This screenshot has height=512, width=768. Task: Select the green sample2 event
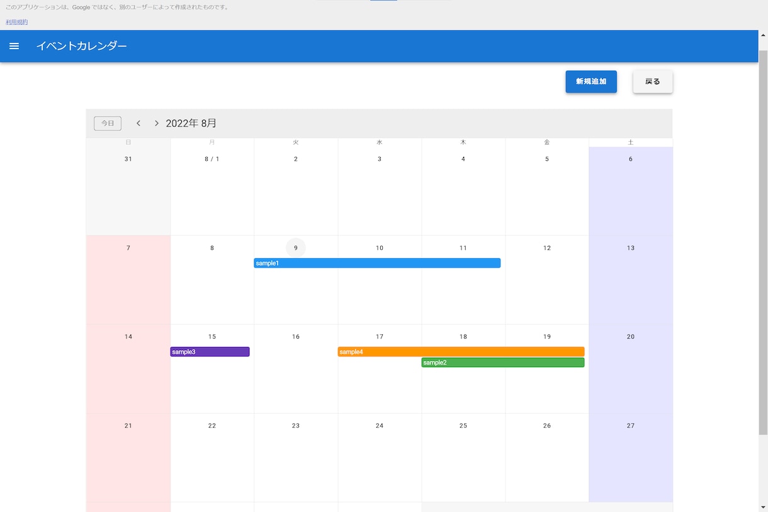(503, 363)
